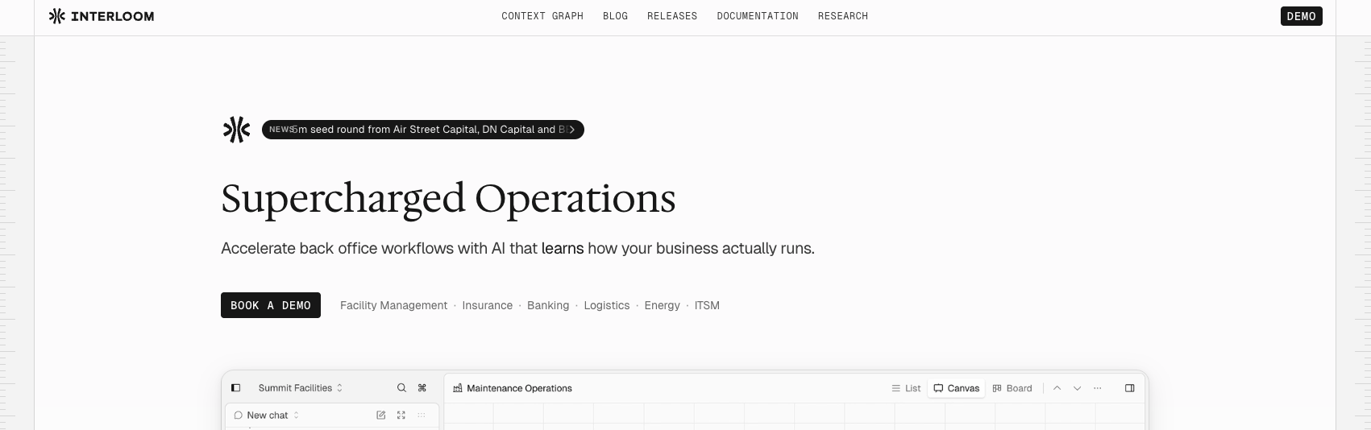Open the more options menu in the Maintenance Operations toolbar
1371x430 pixels.
click(1097, 388)
